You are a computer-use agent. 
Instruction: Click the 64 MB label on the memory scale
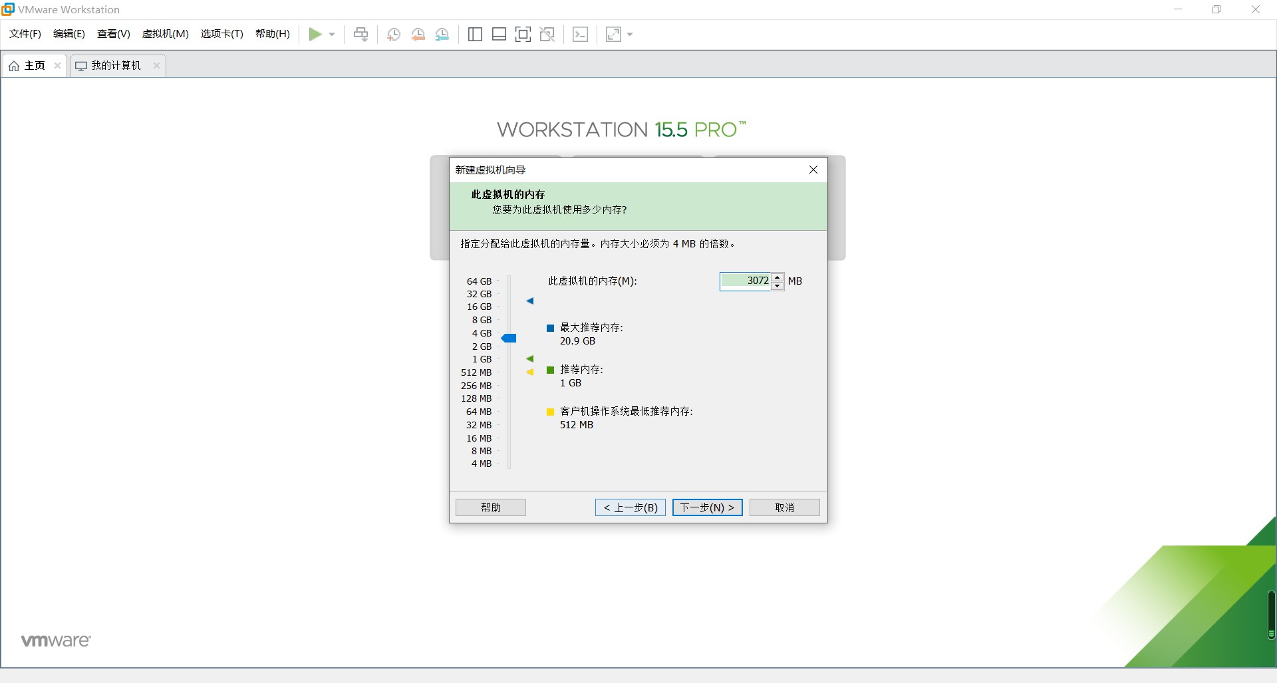pyautogui.click(x=479, y=412)
